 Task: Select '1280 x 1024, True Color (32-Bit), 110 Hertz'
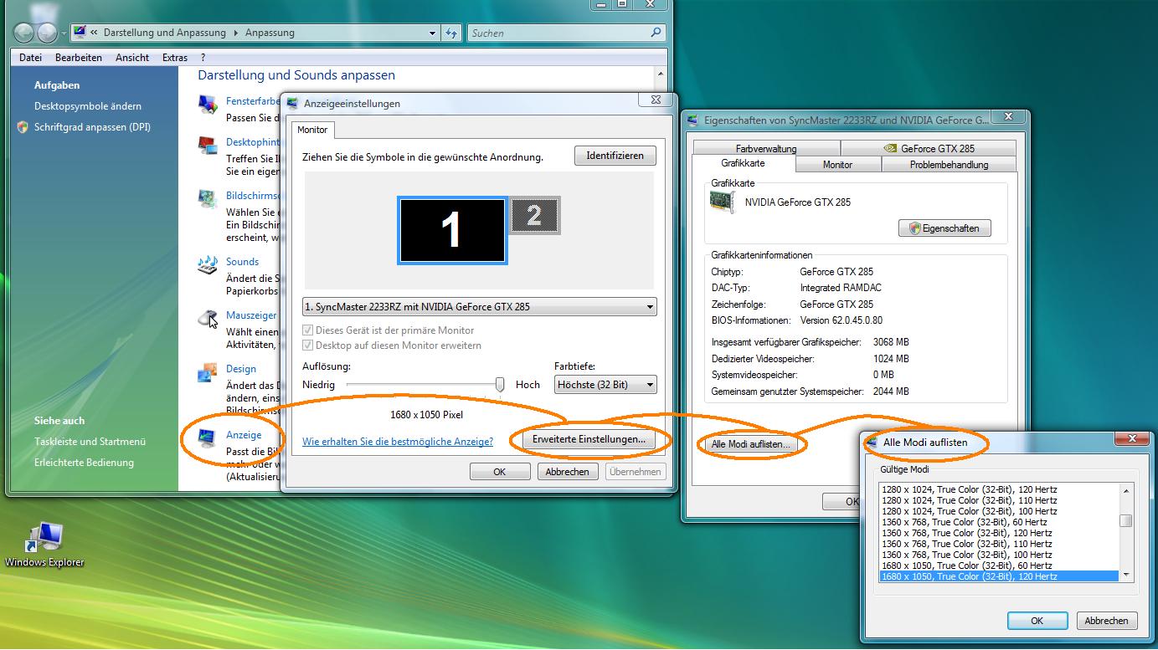(x=999, y=500)
